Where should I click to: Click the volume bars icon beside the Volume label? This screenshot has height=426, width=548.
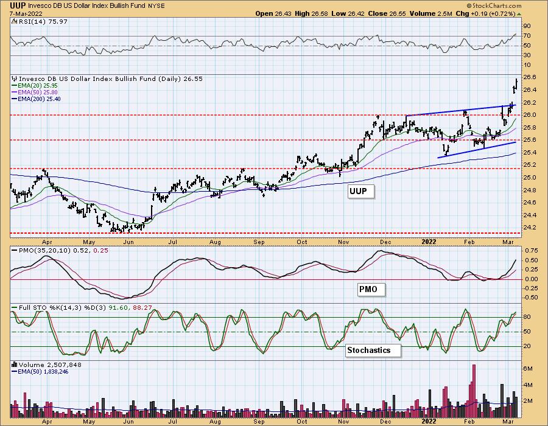pos(15,365)
